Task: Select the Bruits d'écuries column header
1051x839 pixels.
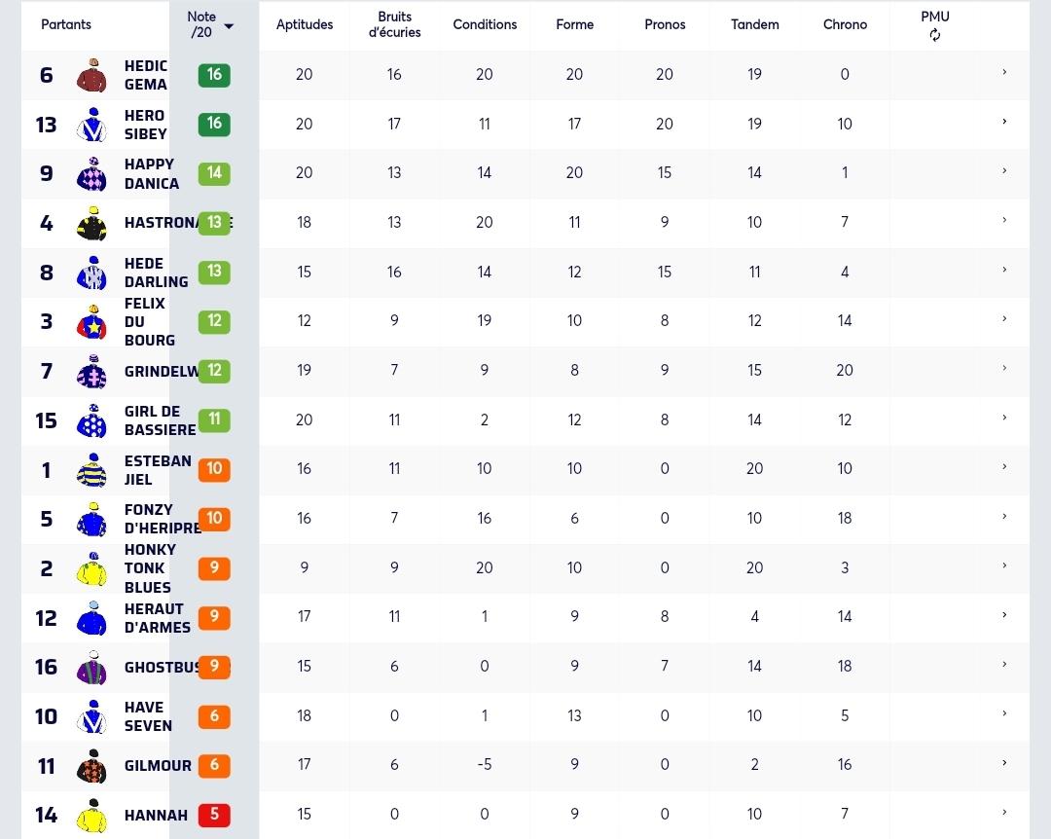Action: [395, 24]
